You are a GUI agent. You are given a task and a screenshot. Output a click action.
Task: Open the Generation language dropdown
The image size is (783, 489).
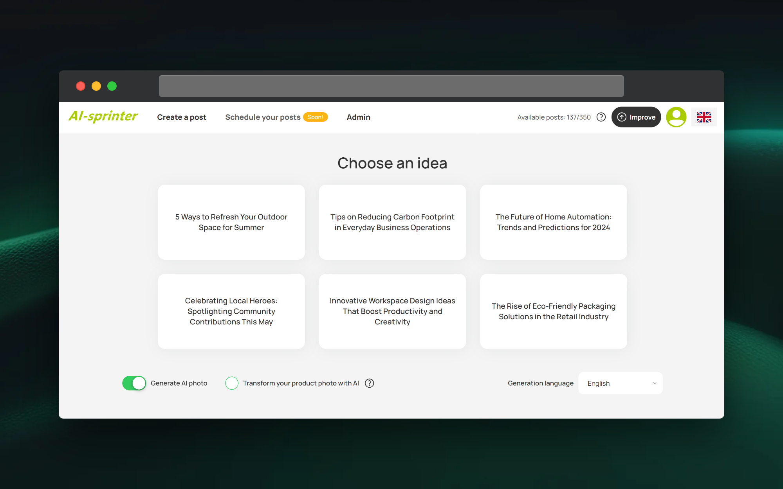620,383
